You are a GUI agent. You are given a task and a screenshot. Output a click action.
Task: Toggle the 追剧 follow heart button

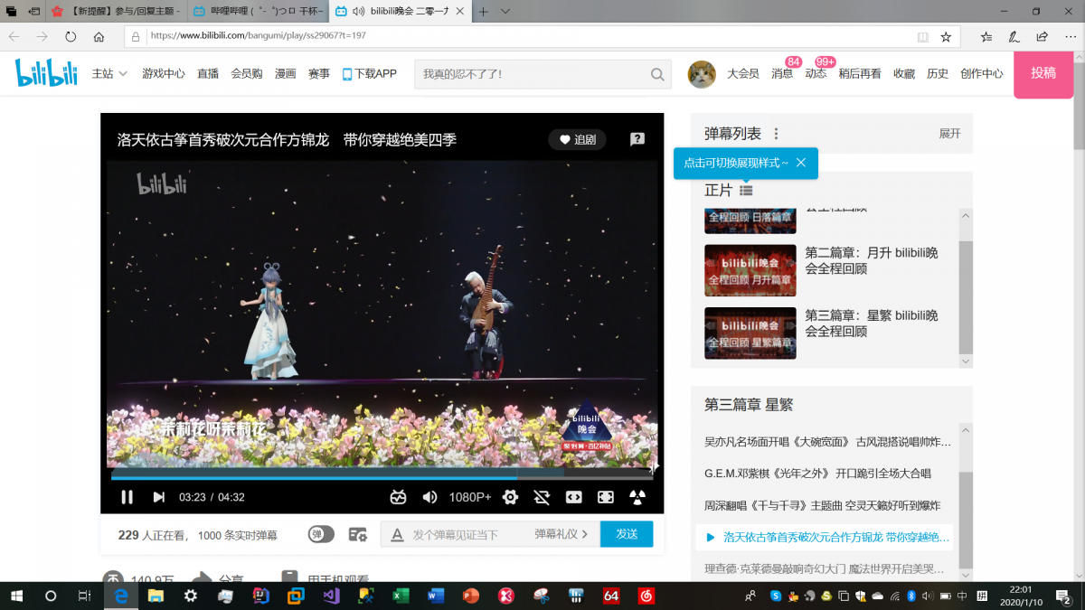pyautogui.click(x=577, y=139)
